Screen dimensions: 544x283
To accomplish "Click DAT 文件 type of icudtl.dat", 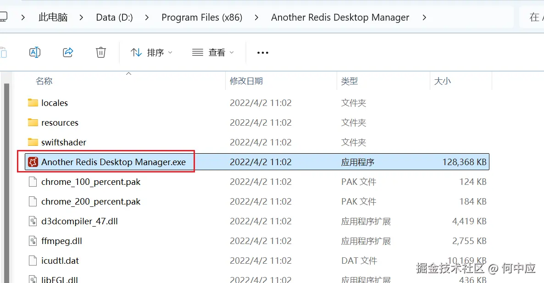I will point(359,261).
